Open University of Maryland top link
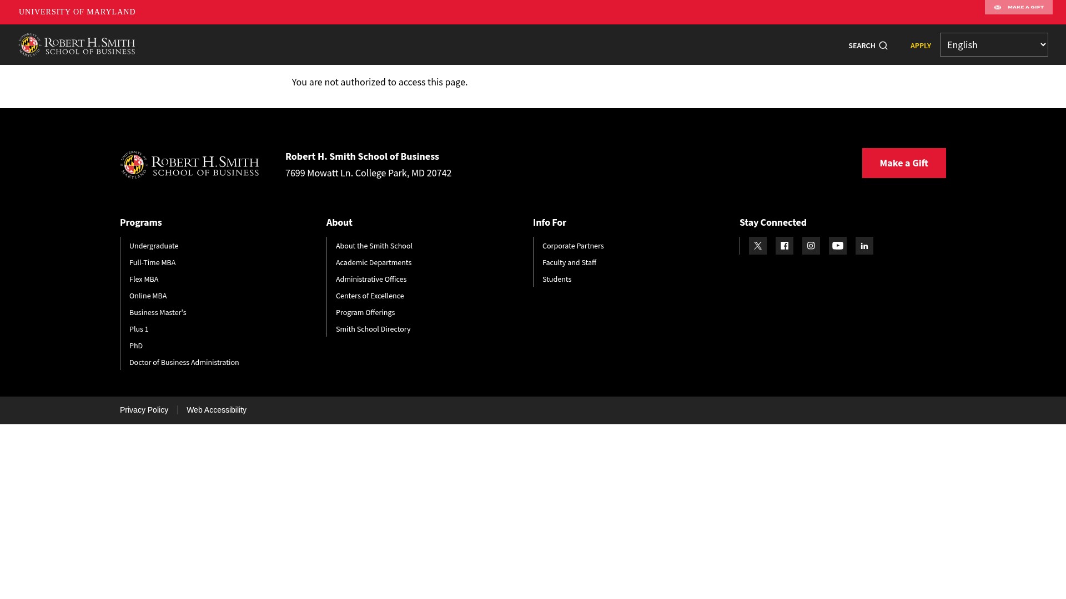1066x599 pixels. (77, 12)
